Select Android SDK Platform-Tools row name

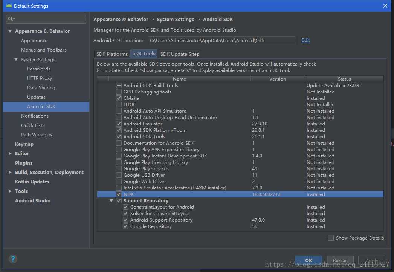click(x=154, y=130)
